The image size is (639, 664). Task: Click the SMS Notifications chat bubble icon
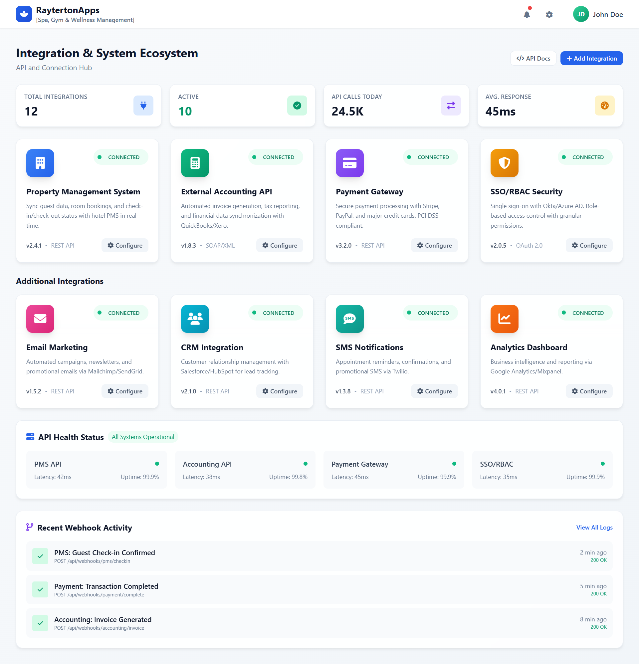tap(350, 319)
